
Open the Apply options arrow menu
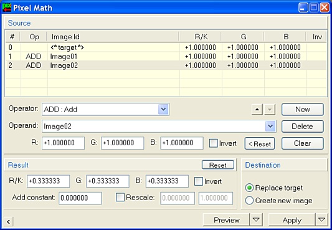(x=322, y=219)
